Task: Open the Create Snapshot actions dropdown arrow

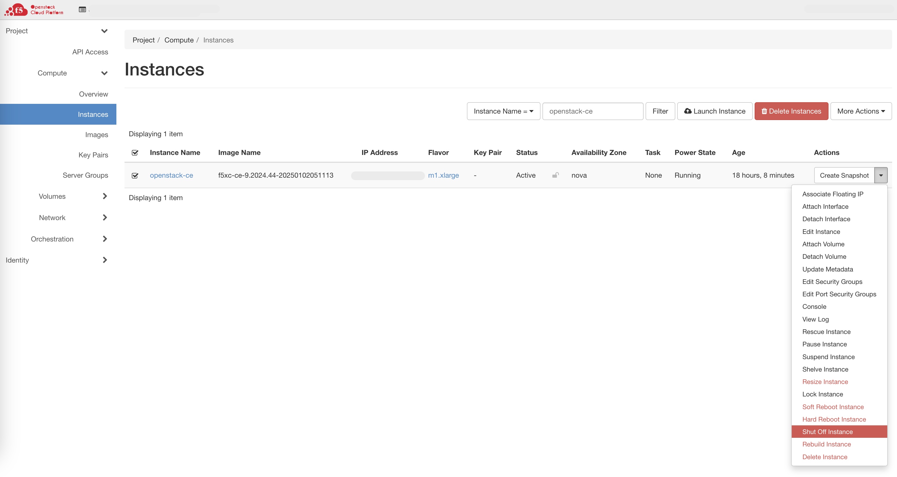Action: [x=881, y=175]
